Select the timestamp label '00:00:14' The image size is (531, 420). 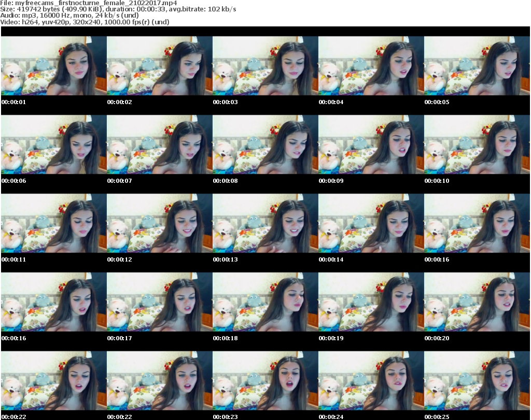pyautogui.click(x=331, y=259)
